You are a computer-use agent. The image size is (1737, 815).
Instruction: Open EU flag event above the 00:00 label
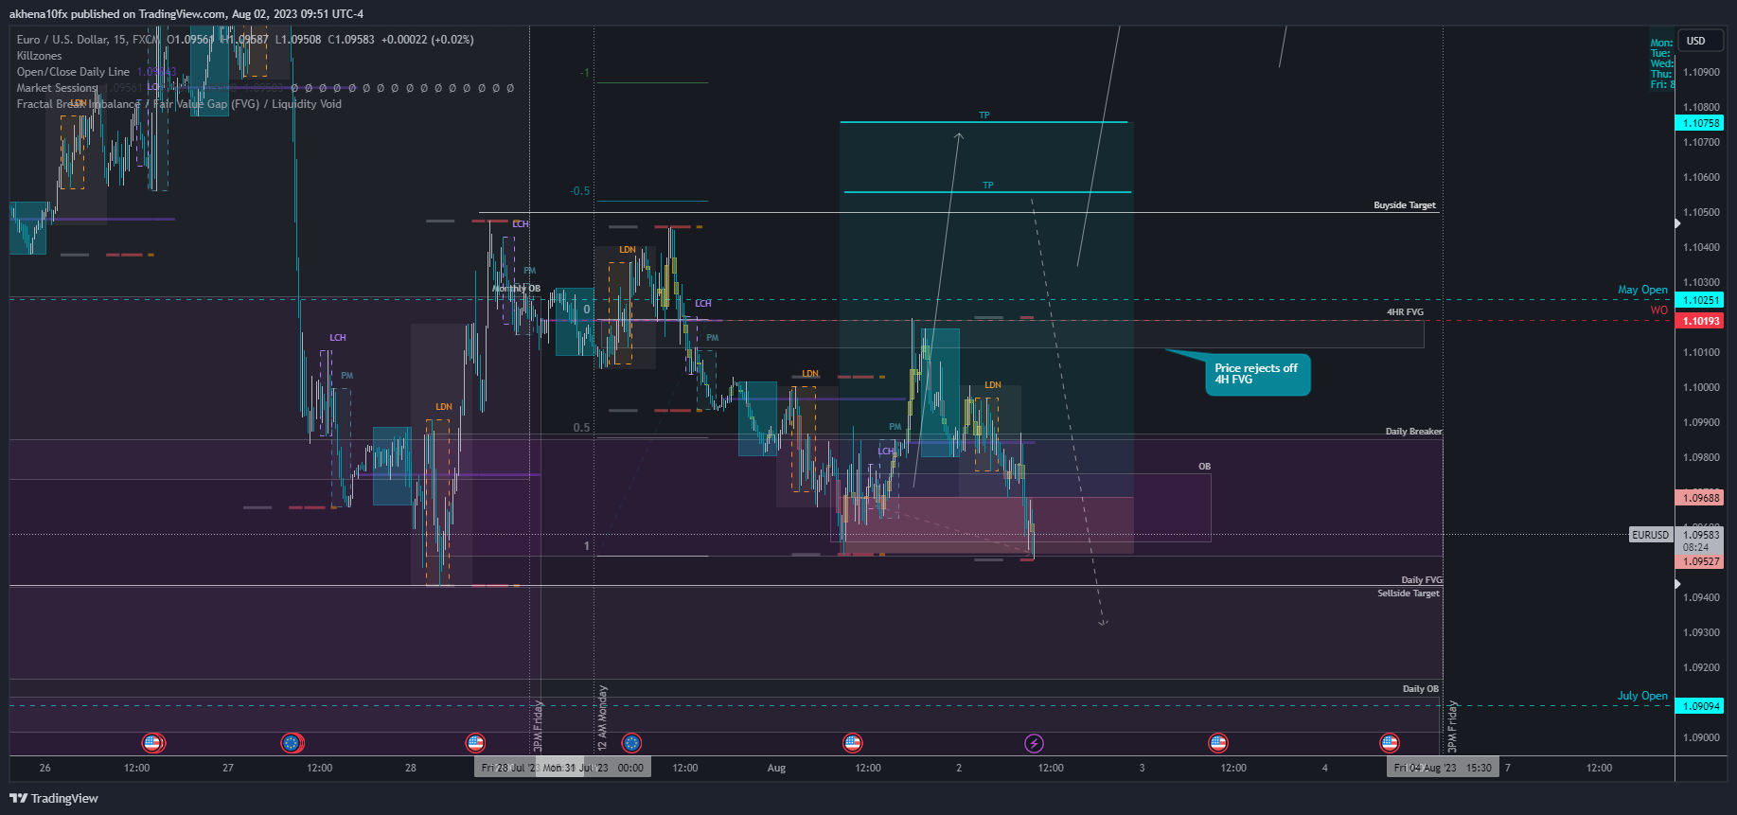(x=631, y=743)
